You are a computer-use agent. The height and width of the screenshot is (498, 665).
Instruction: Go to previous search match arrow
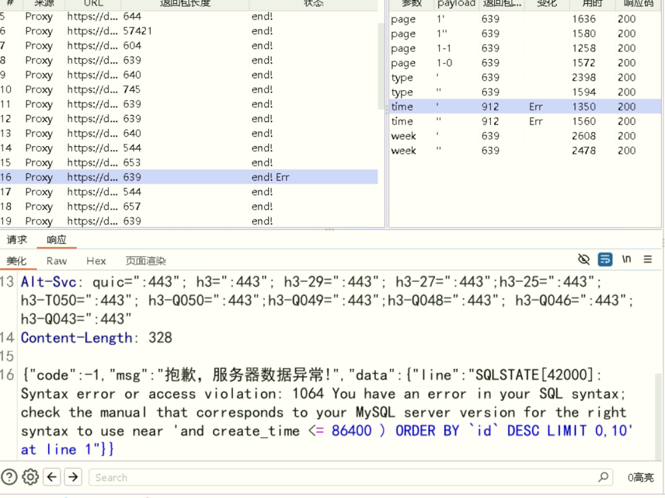53,477
